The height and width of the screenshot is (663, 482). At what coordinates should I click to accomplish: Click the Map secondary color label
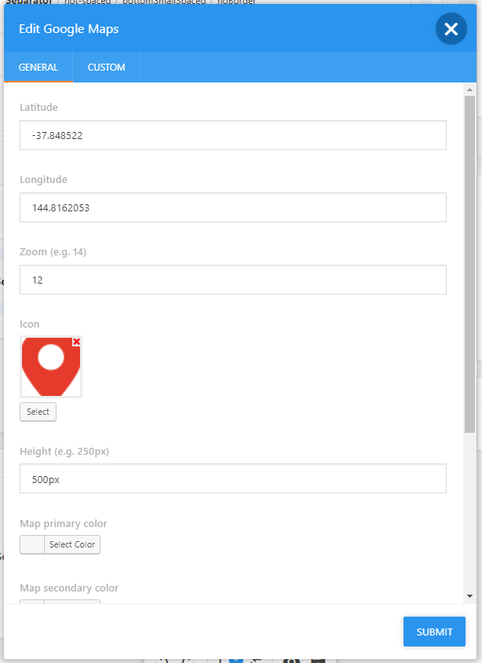coord(69,588)
